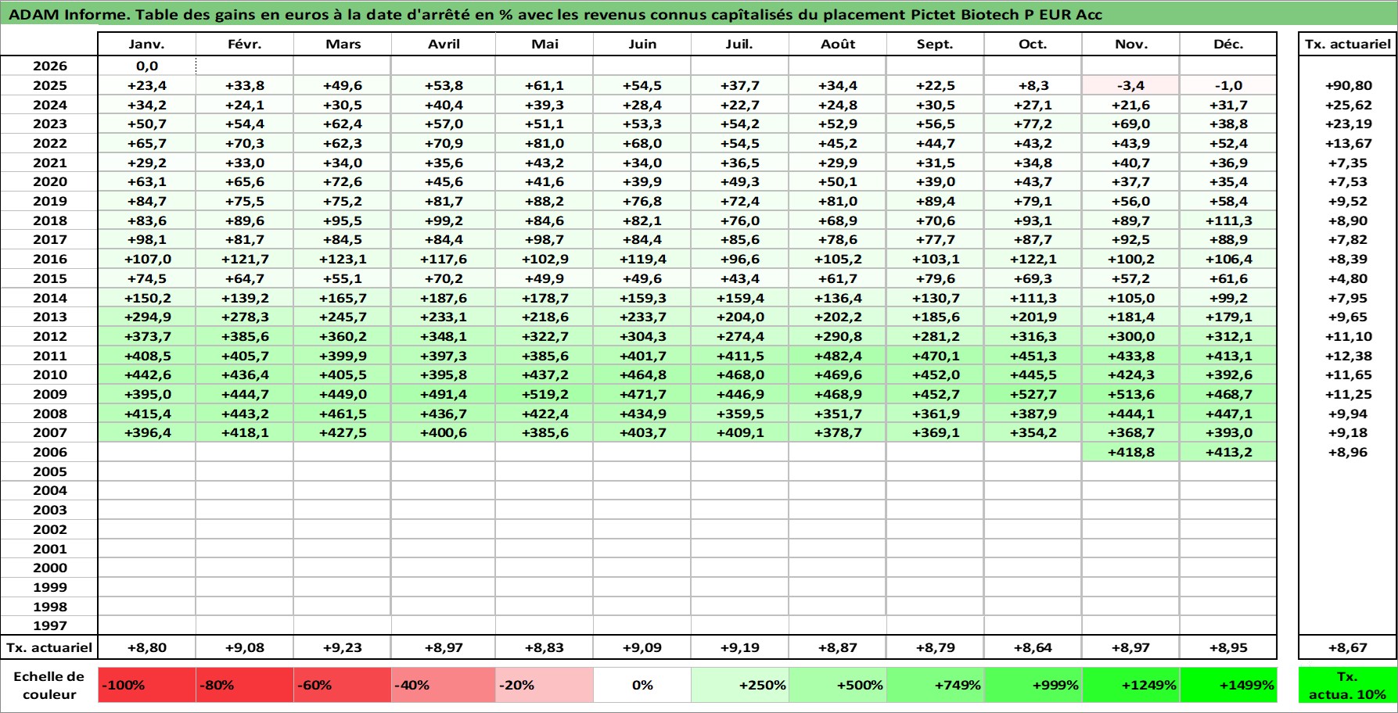
Task: Click the 2016 row label
Action: pos(49,259)
